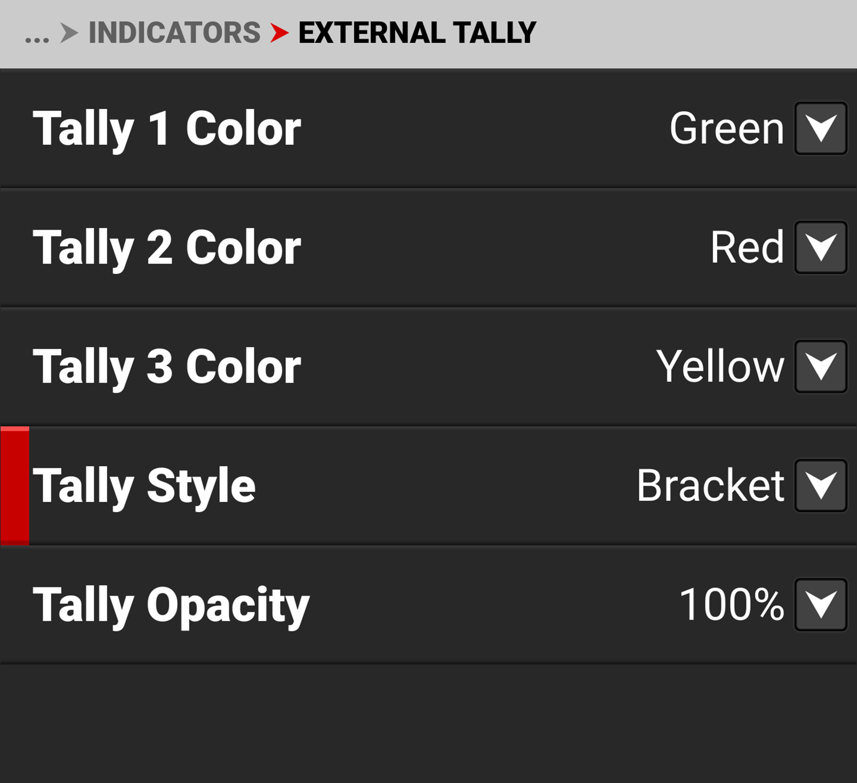Open the Tally 3 Color dropdown arrow
Image resolution: width=857 pixels, height=783 pixels.
click(820, 366)
